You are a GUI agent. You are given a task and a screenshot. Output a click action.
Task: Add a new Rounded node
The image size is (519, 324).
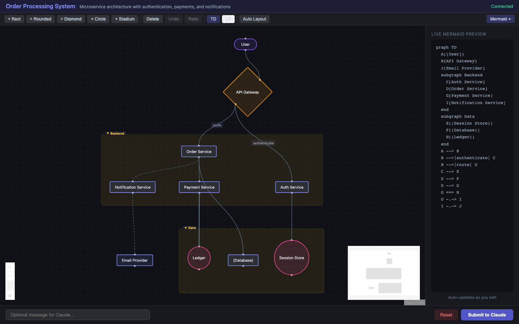40,19
